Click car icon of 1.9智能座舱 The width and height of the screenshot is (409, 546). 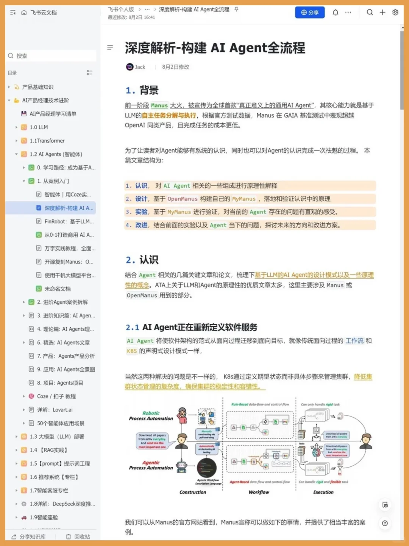coord(24,518)
